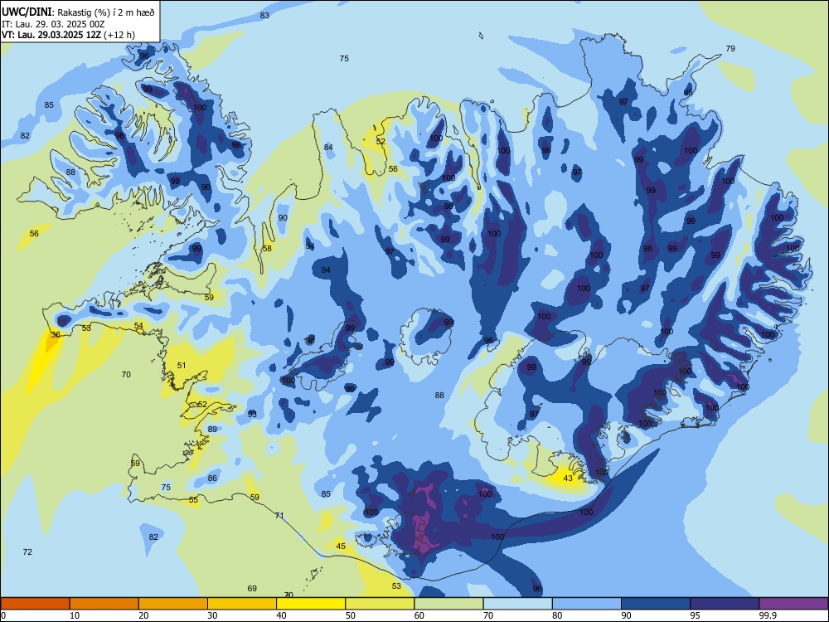Click the '43' value in the southeast yellow patch
829x622 pixels.
coord(568,479)
